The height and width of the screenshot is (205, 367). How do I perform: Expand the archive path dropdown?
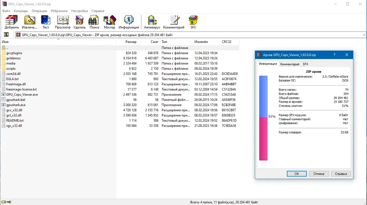(364, 35)
